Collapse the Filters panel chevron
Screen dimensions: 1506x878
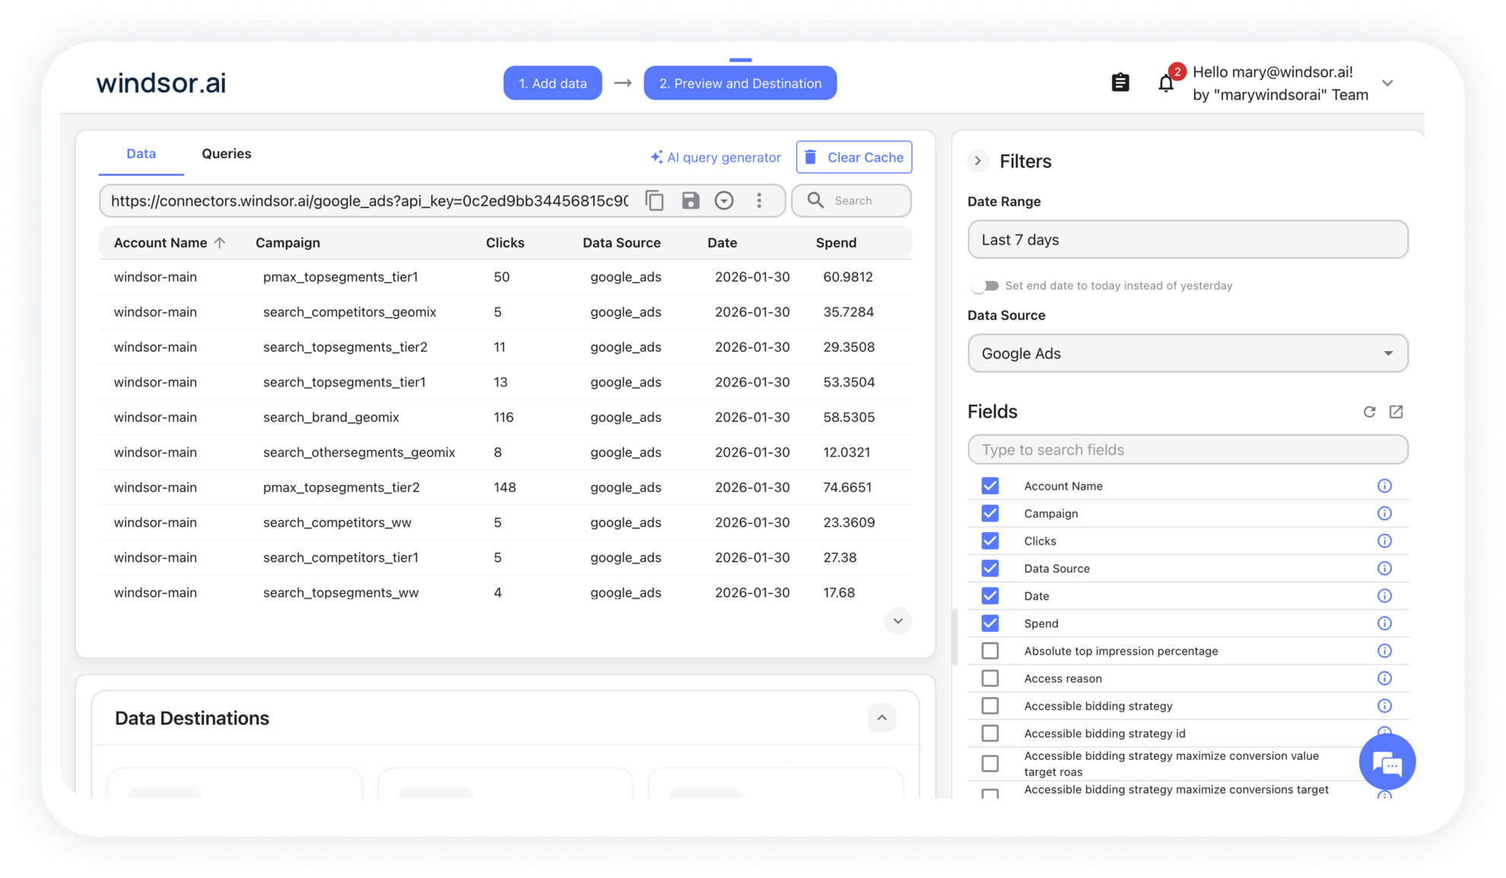pyautogui.click(x=978, y=161)
